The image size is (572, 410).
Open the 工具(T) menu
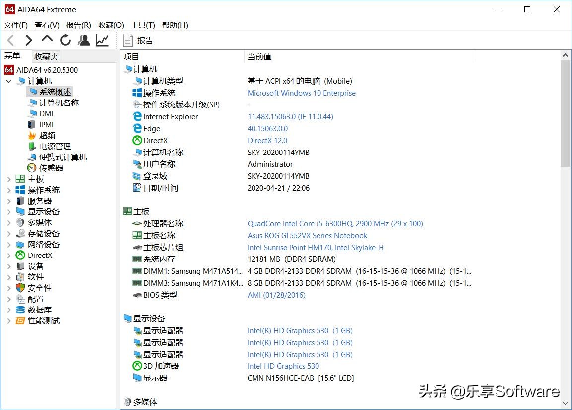coord(143,25)
